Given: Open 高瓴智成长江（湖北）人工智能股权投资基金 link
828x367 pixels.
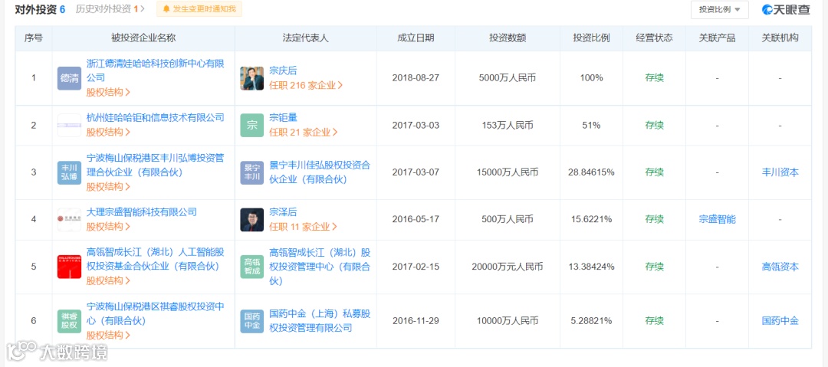Looking at the screenshot, I should tap(155, 259).
